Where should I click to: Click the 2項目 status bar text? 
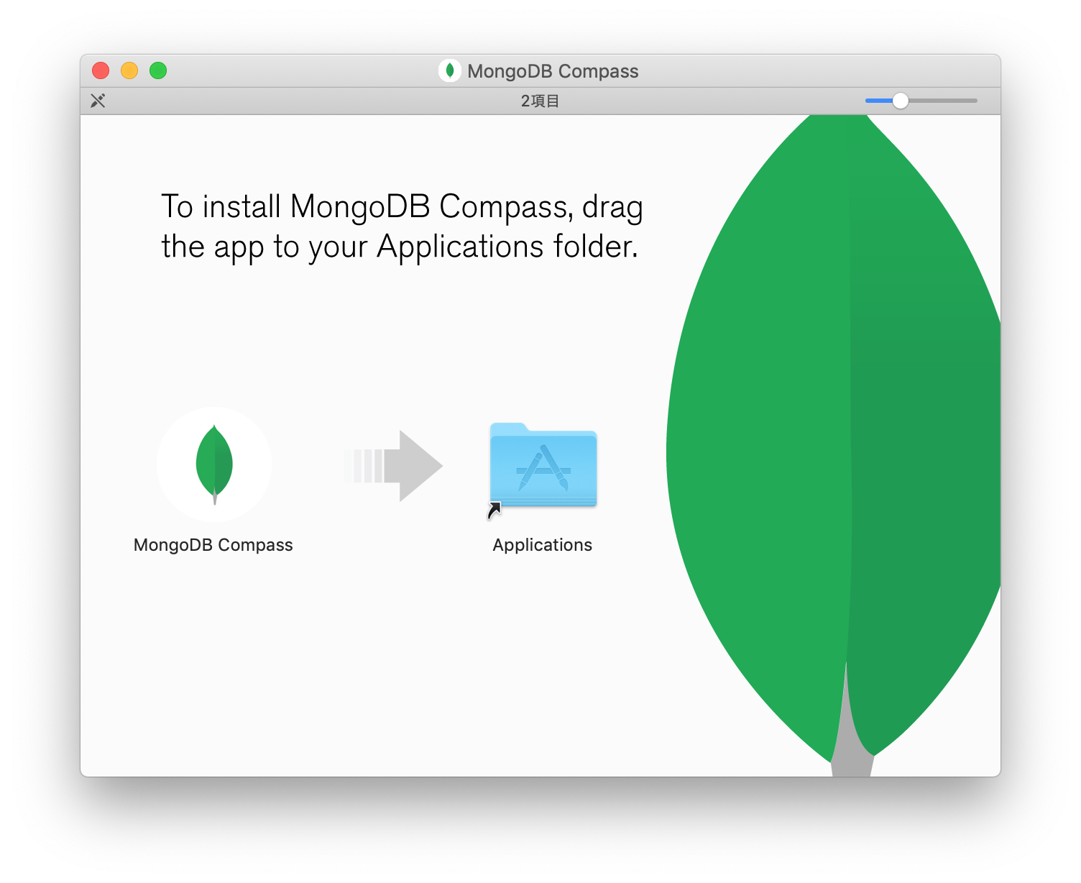pyautogui.click(x=540, y=101)
